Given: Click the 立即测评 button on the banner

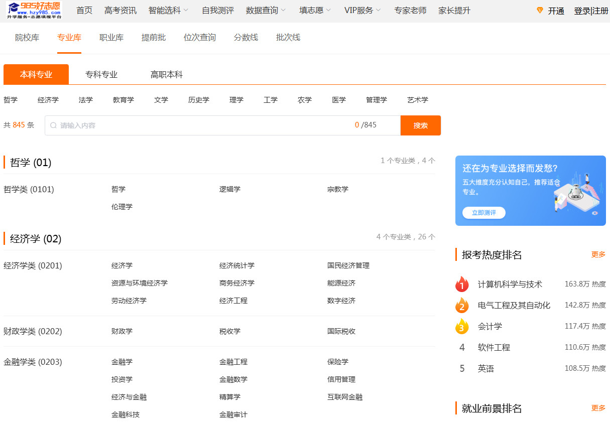Looking at the screenshot, I should pyautogui.click(x=484, y=213).
